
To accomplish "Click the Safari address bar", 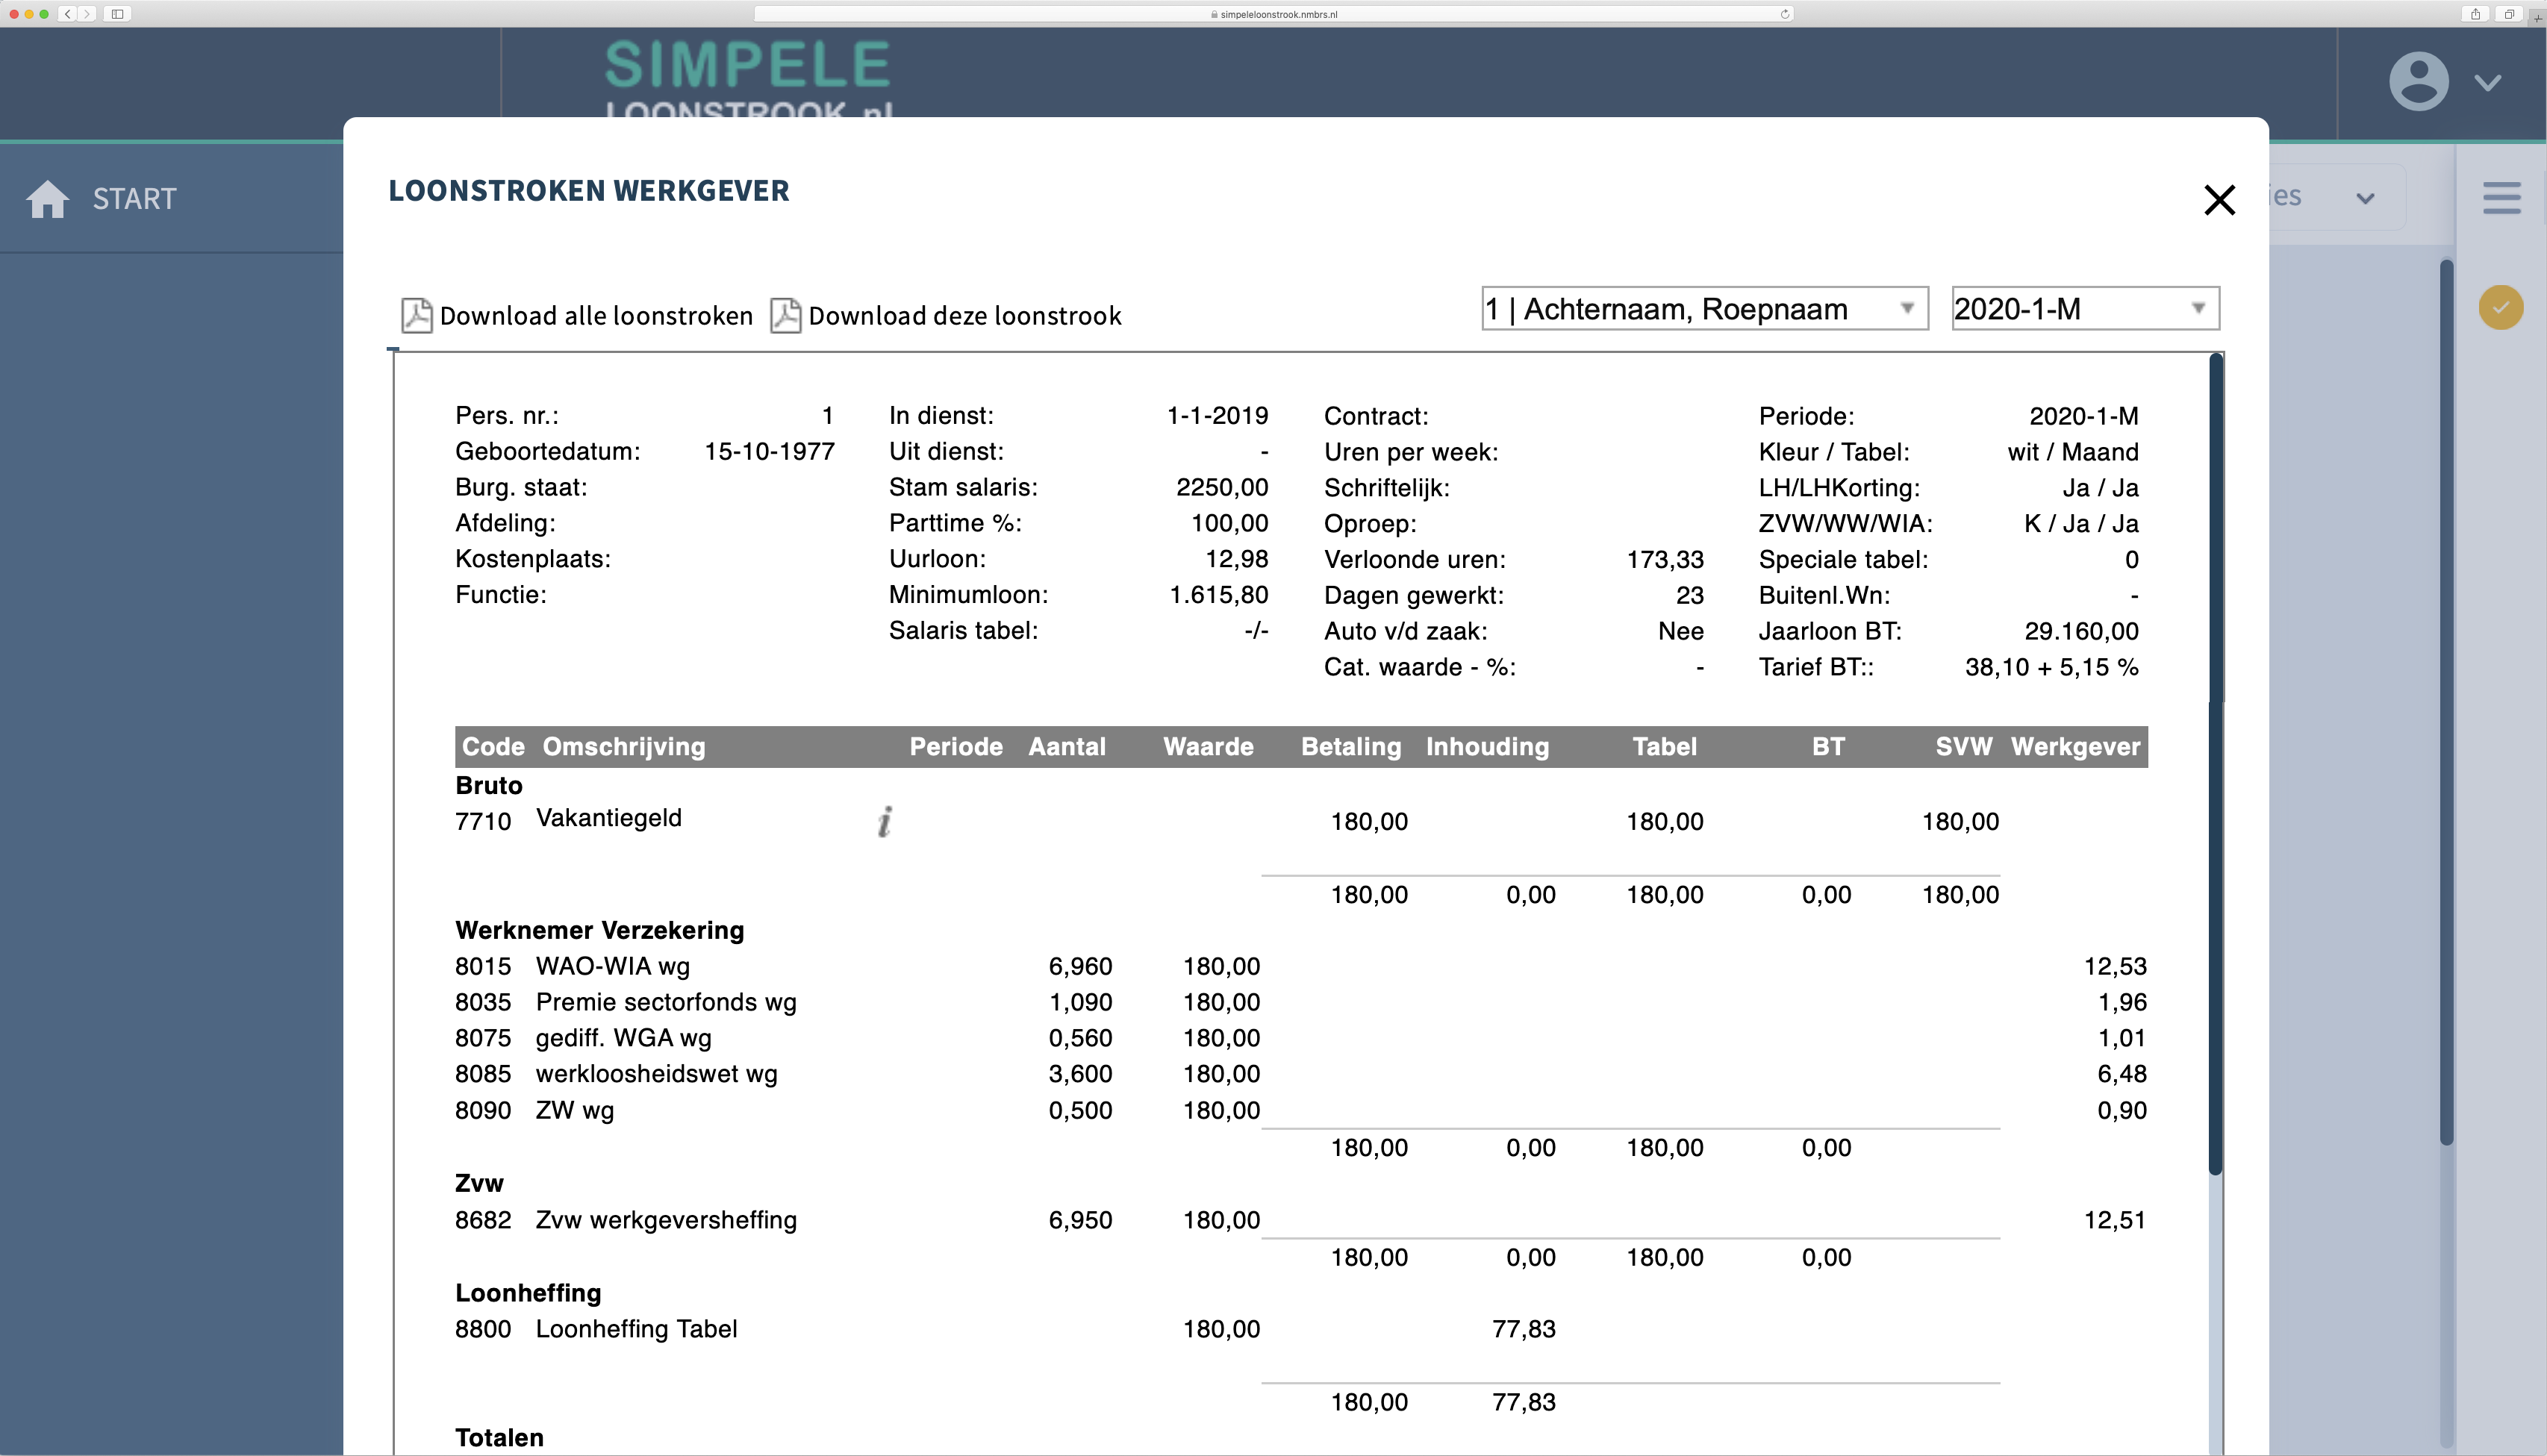I will pos(1272,14).
